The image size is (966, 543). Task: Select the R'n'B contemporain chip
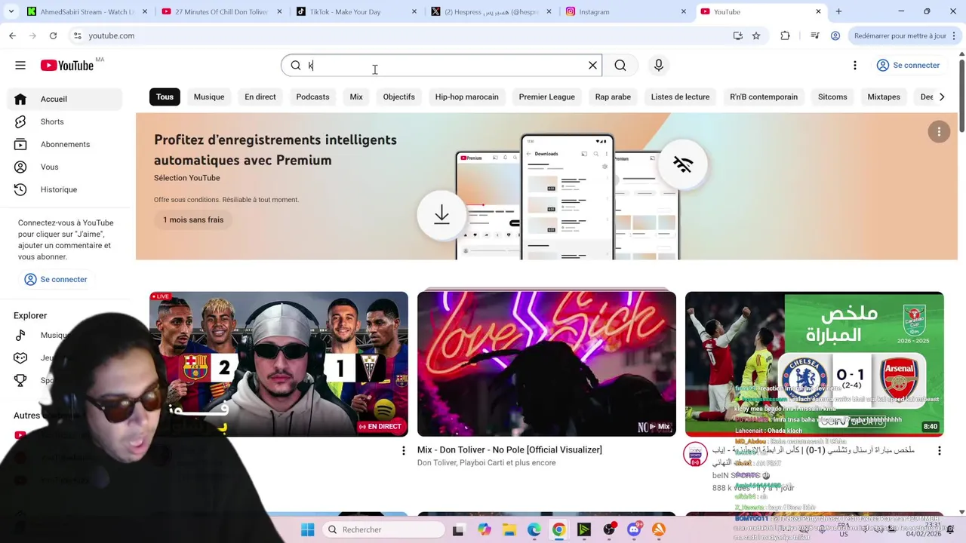click(x=764, y=97)
